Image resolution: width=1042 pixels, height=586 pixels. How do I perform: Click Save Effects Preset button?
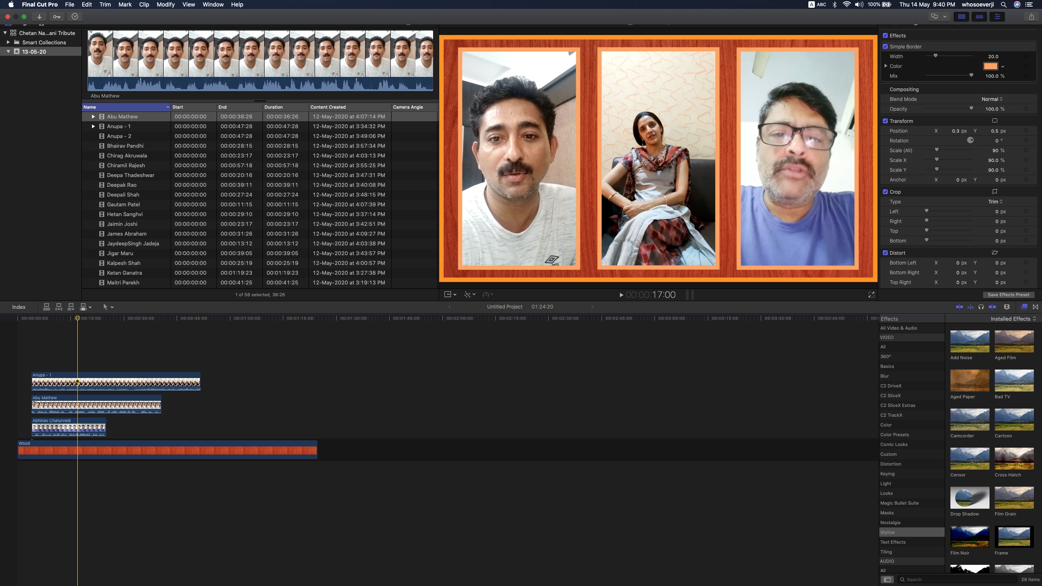tap(1008, 295)
